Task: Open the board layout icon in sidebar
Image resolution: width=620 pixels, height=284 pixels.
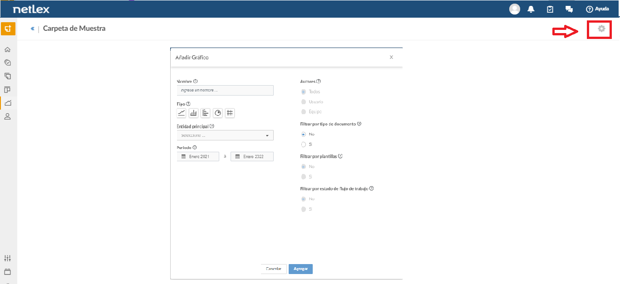Action: point(7,90)
